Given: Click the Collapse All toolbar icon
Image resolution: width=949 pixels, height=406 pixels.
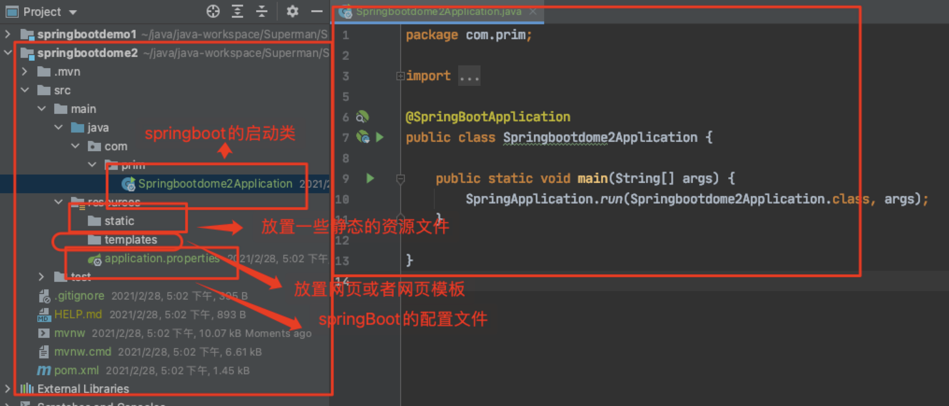Looking at the screenshot, I should 262,11.
